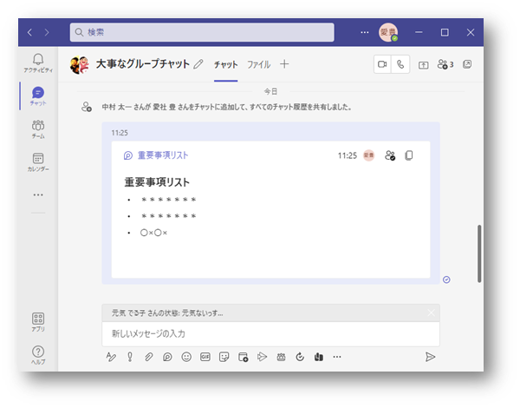Schedule a meeting from the compose toolbar
Viewport: 520px width, 408px height.
tap(243, 357)
